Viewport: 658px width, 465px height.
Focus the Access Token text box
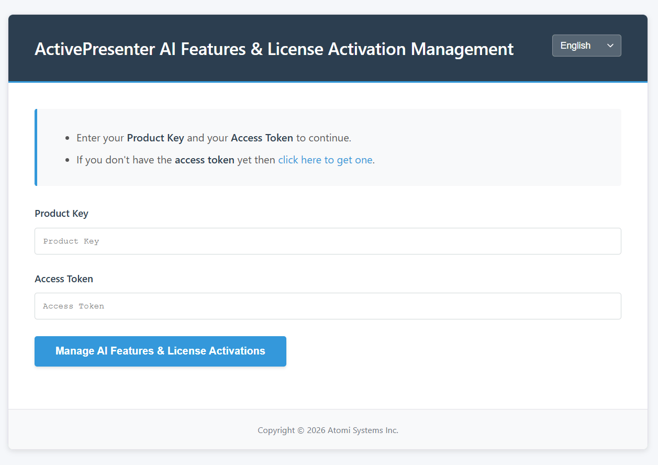pyautogui.click(x=328, y=306)
